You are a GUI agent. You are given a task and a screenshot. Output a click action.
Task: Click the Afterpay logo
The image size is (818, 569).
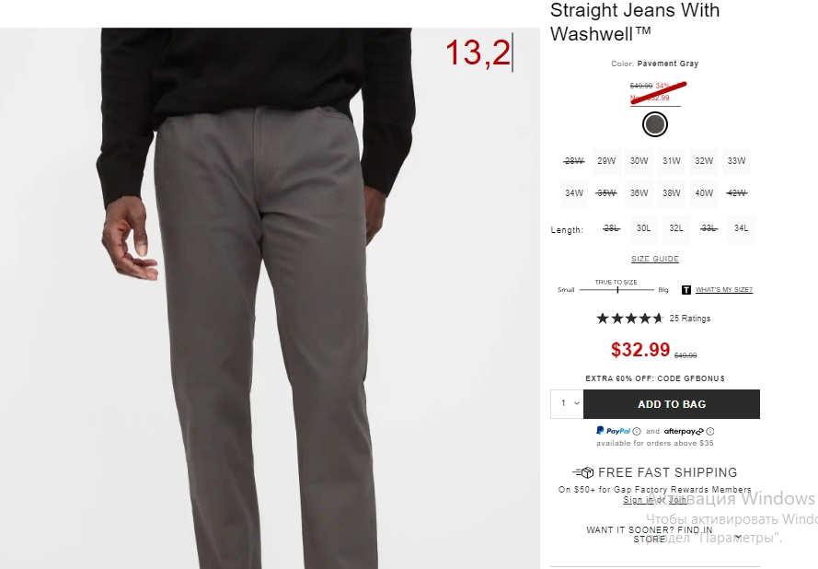pos(684,431)
